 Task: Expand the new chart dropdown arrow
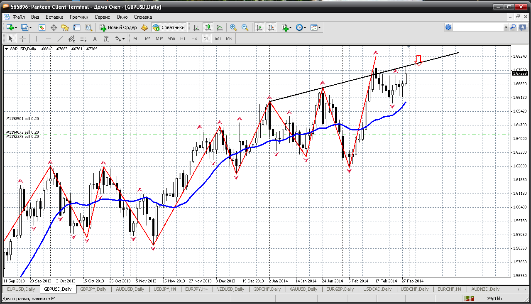(x=16, y=27)
